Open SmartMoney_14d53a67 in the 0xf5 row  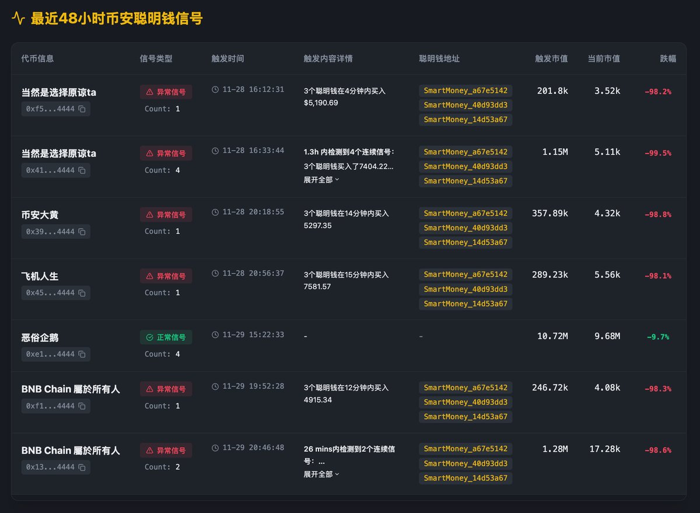466,120
